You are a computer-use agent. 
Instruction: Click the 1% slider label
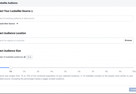pyautogui.click(x=10, y=72)
